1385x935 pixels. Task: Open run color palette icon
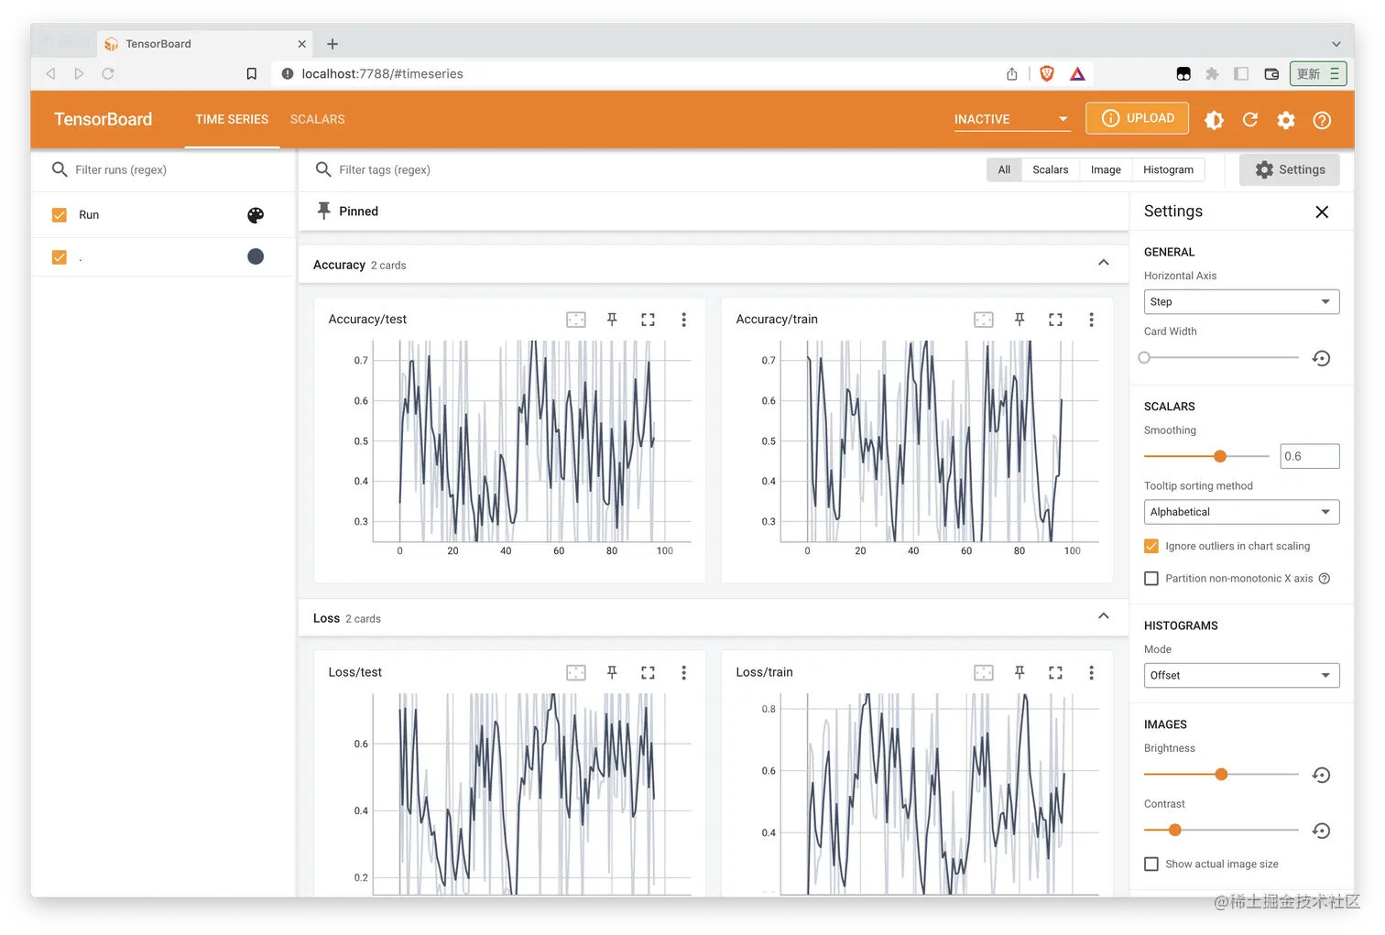256,215
